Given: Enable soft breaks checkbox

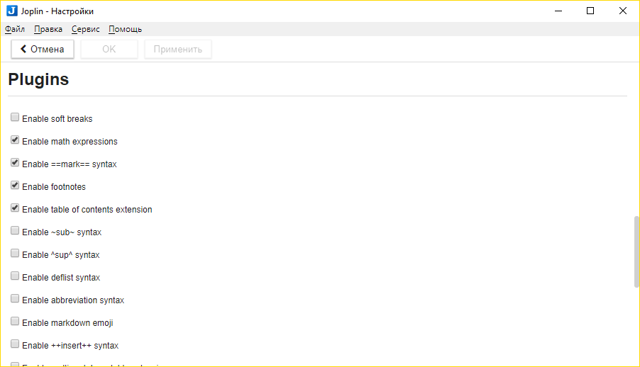Looking at the screenshot, I should (x=15, y=118).
